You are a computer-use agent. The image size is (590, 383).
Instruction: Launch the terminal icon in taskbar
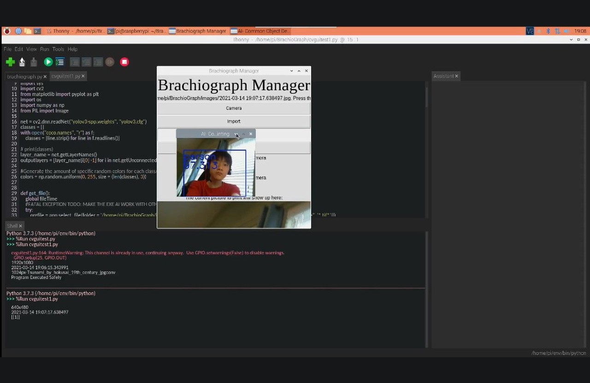(x=37, y=31)
